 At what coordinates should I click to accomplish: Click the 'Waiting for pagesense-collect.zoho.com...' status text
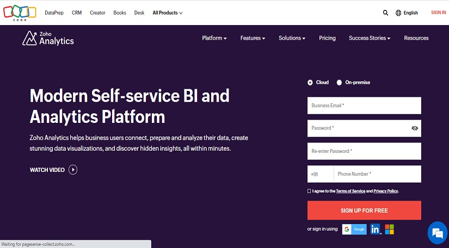[x=38, y=244]
